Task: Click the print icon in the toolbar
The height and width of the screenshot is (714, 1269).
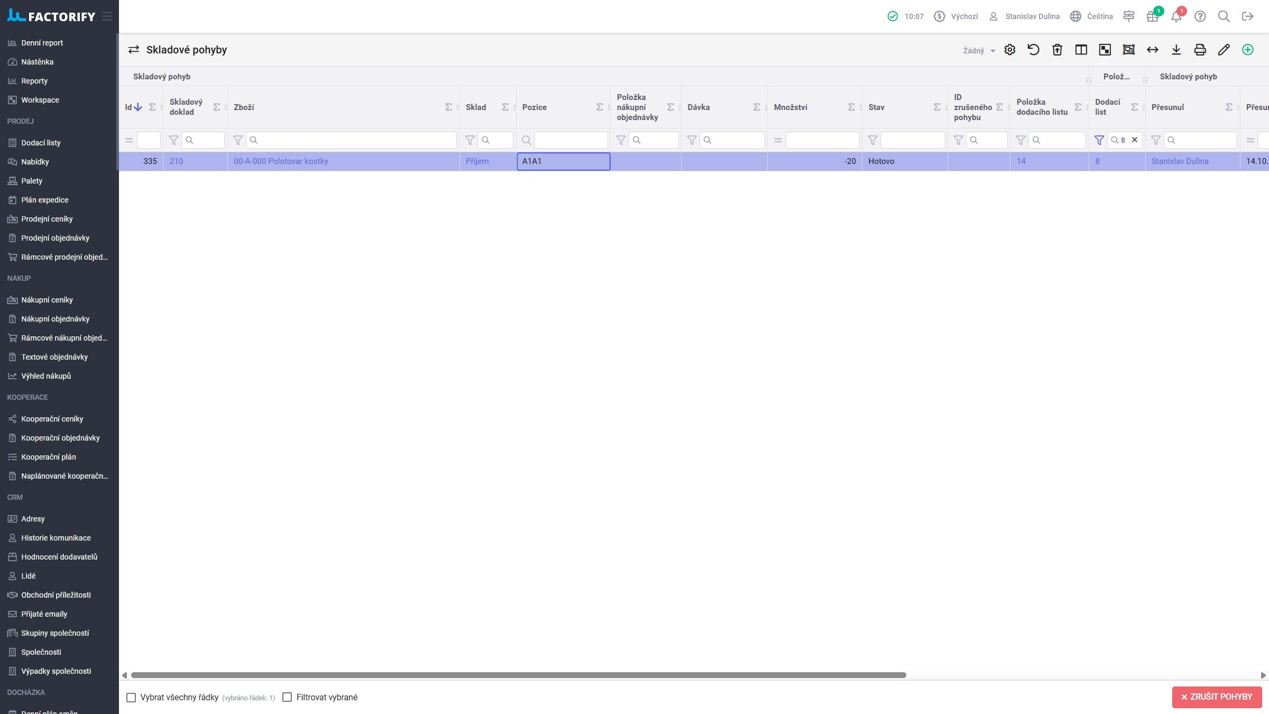Action: [1200, 50]
